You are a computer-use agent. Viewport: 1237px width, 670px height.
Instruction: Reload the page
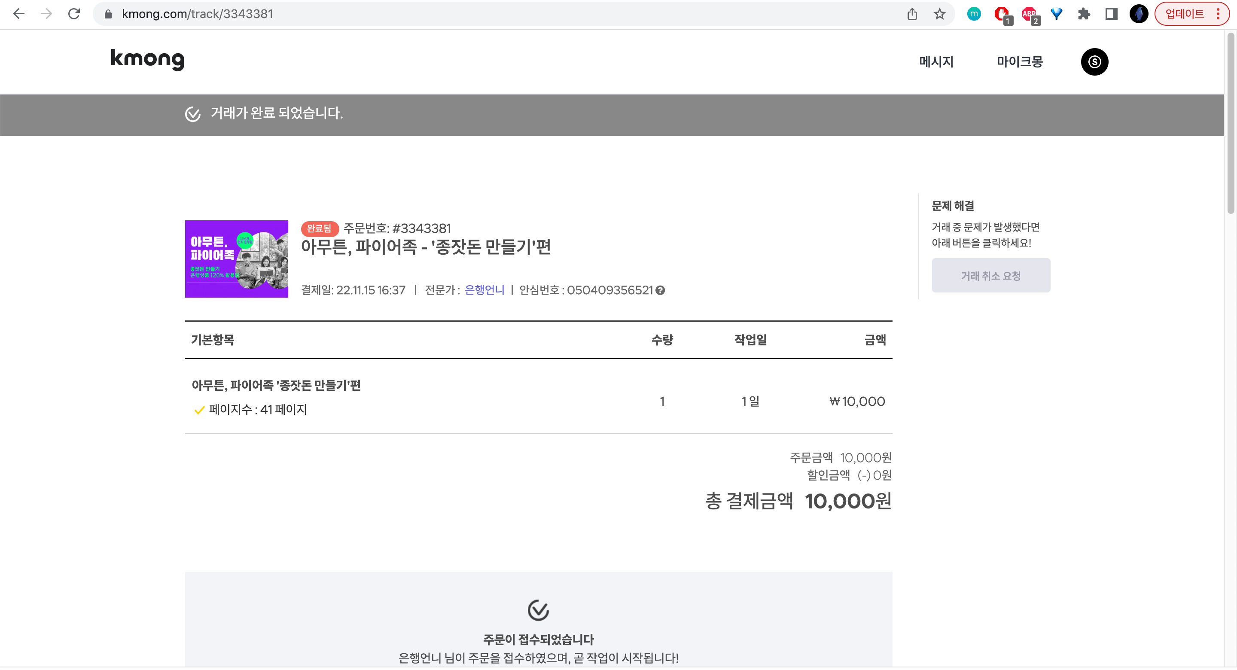[x=74, y=14]
